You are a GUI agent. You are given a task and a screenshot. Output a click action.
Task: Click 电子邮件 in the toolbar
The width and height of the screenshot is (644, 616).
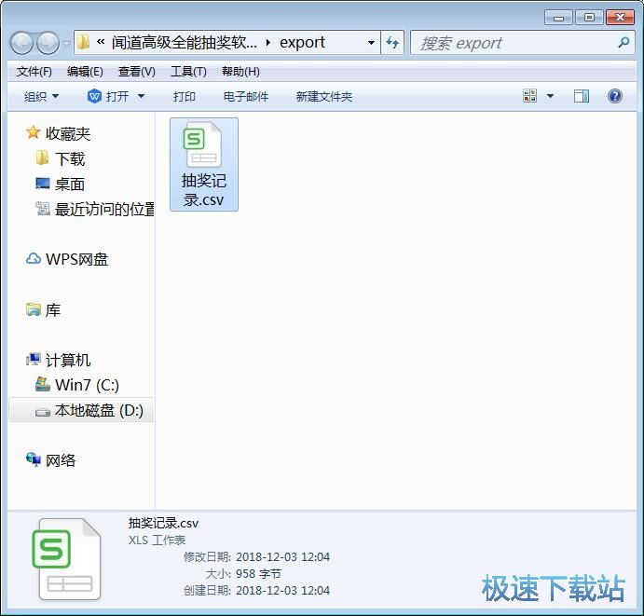(246, 97)
